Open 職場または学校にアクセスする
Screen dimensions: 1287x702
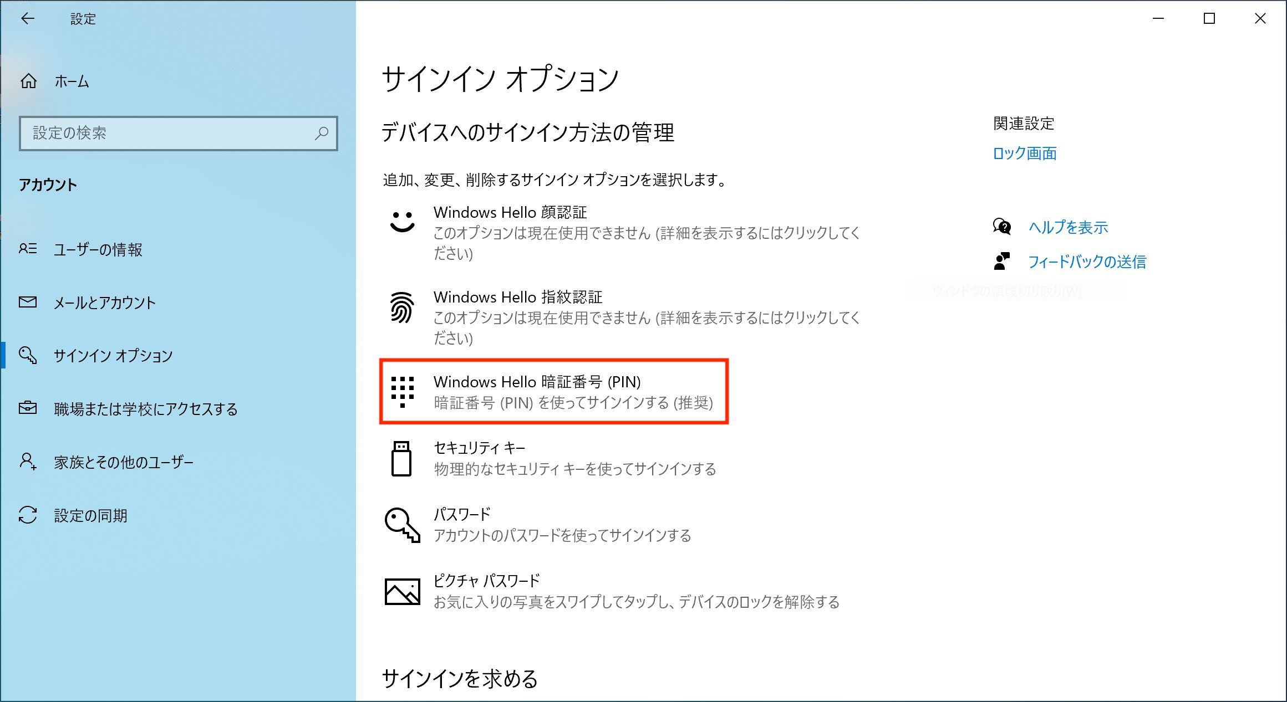[x=178, y=409]
